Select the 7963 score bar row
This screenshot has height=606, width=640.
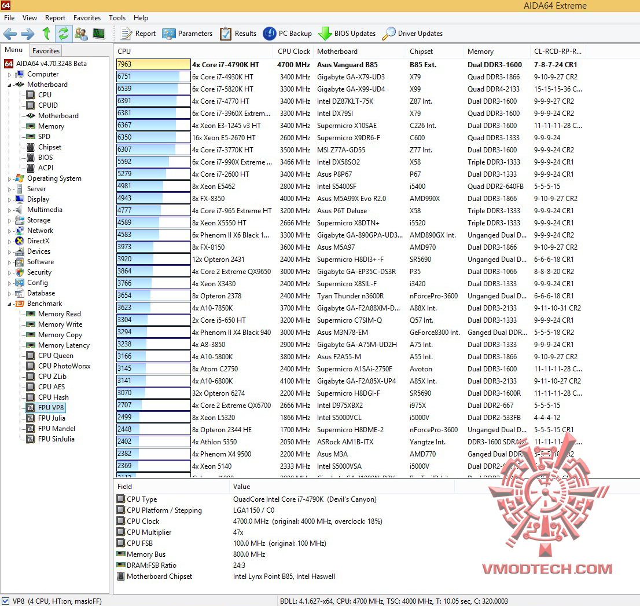153,64
